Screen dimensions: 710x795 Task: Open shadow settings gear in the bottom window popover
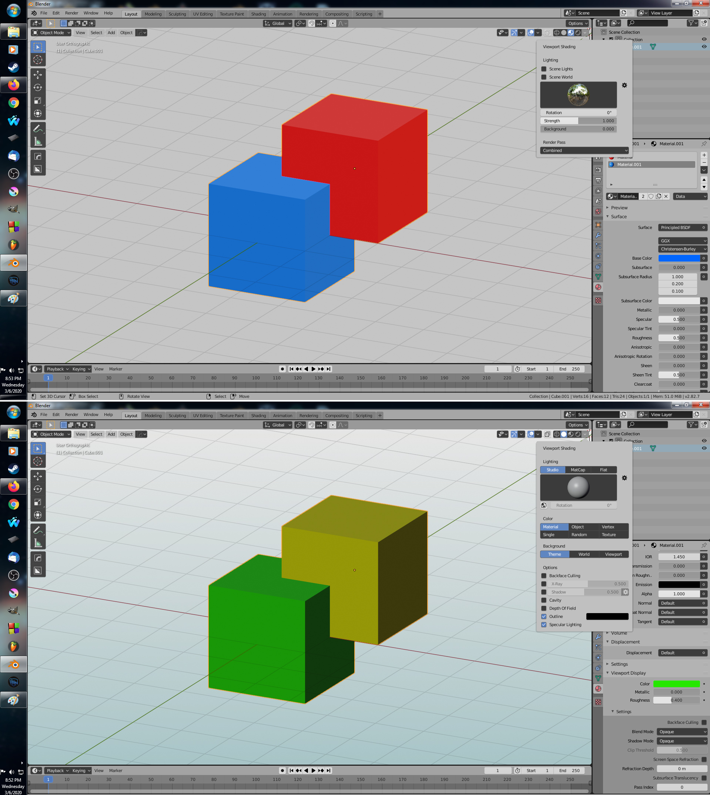(x=625, y=592)
